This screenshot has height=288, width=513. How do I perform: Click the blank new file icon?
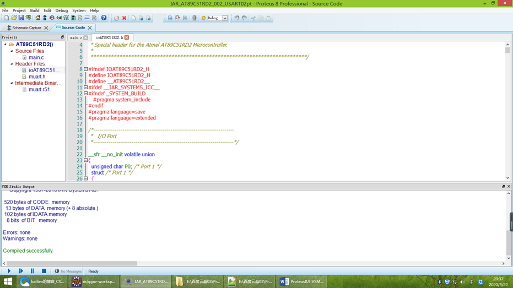133,18
